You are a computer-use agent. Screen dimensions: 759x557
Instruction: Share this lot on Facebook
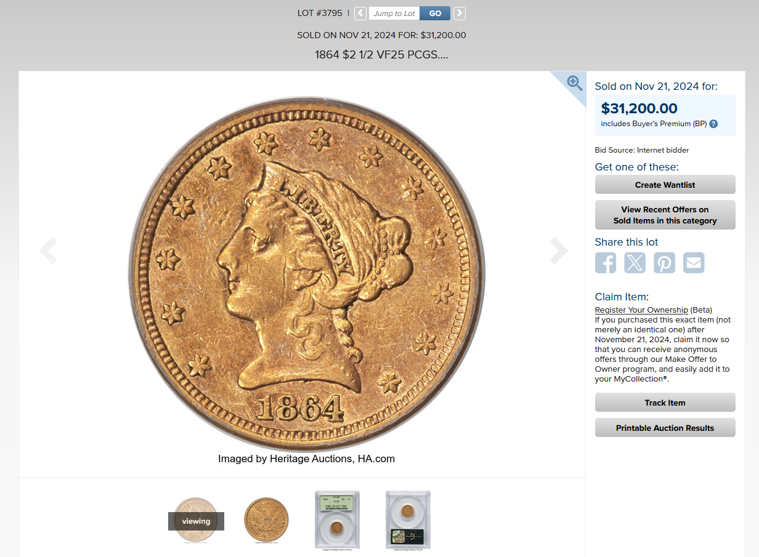pos(606,263)
